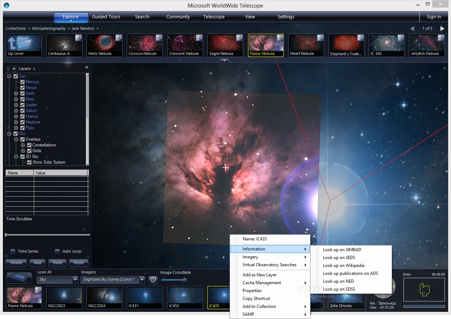451x319 pixels.
Task: Expand the Jupiter tree node
Action: click(16, 105)
